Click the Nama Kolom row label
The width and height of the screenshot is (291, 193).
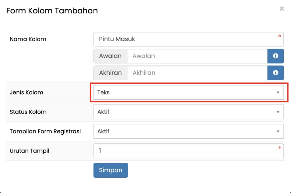pyautogui.click(x=28, y=39)
